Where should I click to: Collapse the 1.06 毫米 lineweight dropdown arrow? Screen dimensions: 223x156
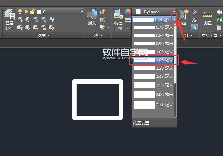point(174,20)
